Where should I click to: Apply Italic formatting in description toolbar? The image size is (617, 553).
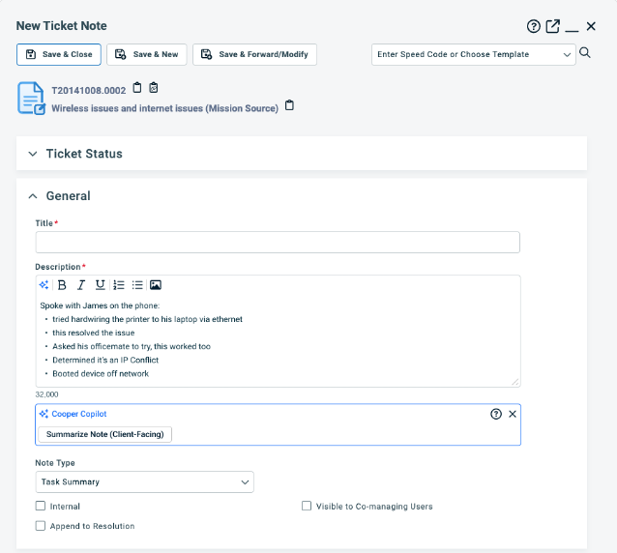(x=81, y=285)
